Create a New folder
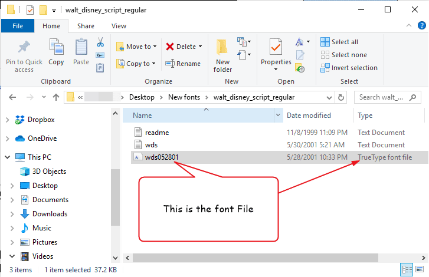 [x=222, y=56]
